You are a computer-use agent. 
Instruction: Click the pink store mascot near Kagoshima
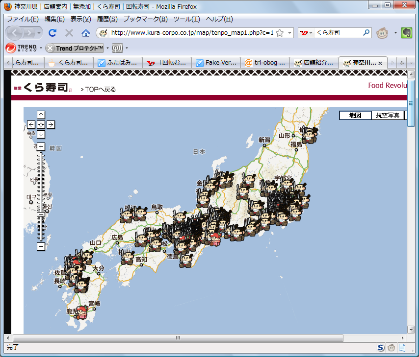point(82,313)
